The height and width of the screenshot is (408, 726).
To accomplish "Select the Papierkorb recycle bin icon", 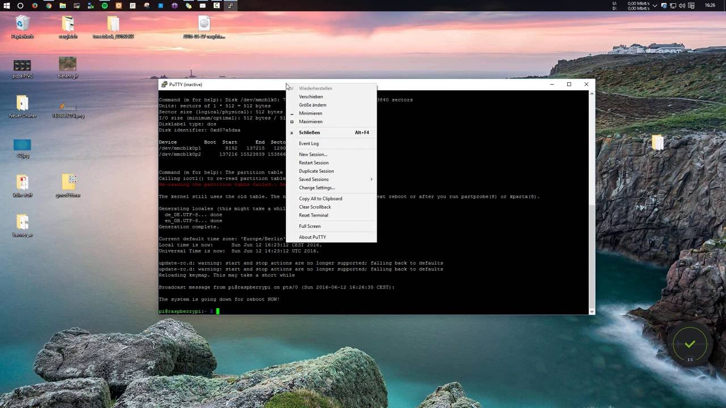I will pyautogui.click(x=22, y=28).
